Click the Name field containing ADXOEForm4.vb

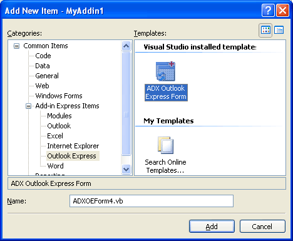click(152, 201)
